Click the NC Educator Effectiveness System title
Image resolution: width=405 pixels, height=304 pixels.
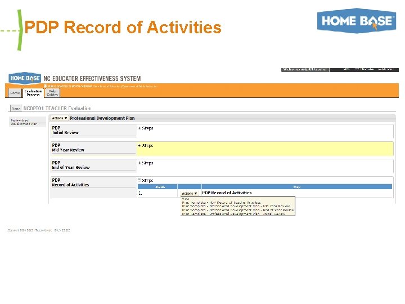tap(92, 79)
